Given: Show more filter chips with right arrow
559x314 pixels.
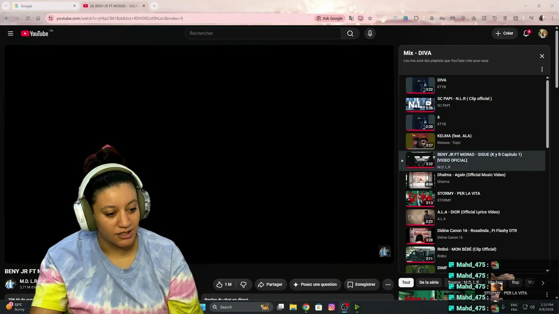Looking at the screenshot, I should (543, 283).
